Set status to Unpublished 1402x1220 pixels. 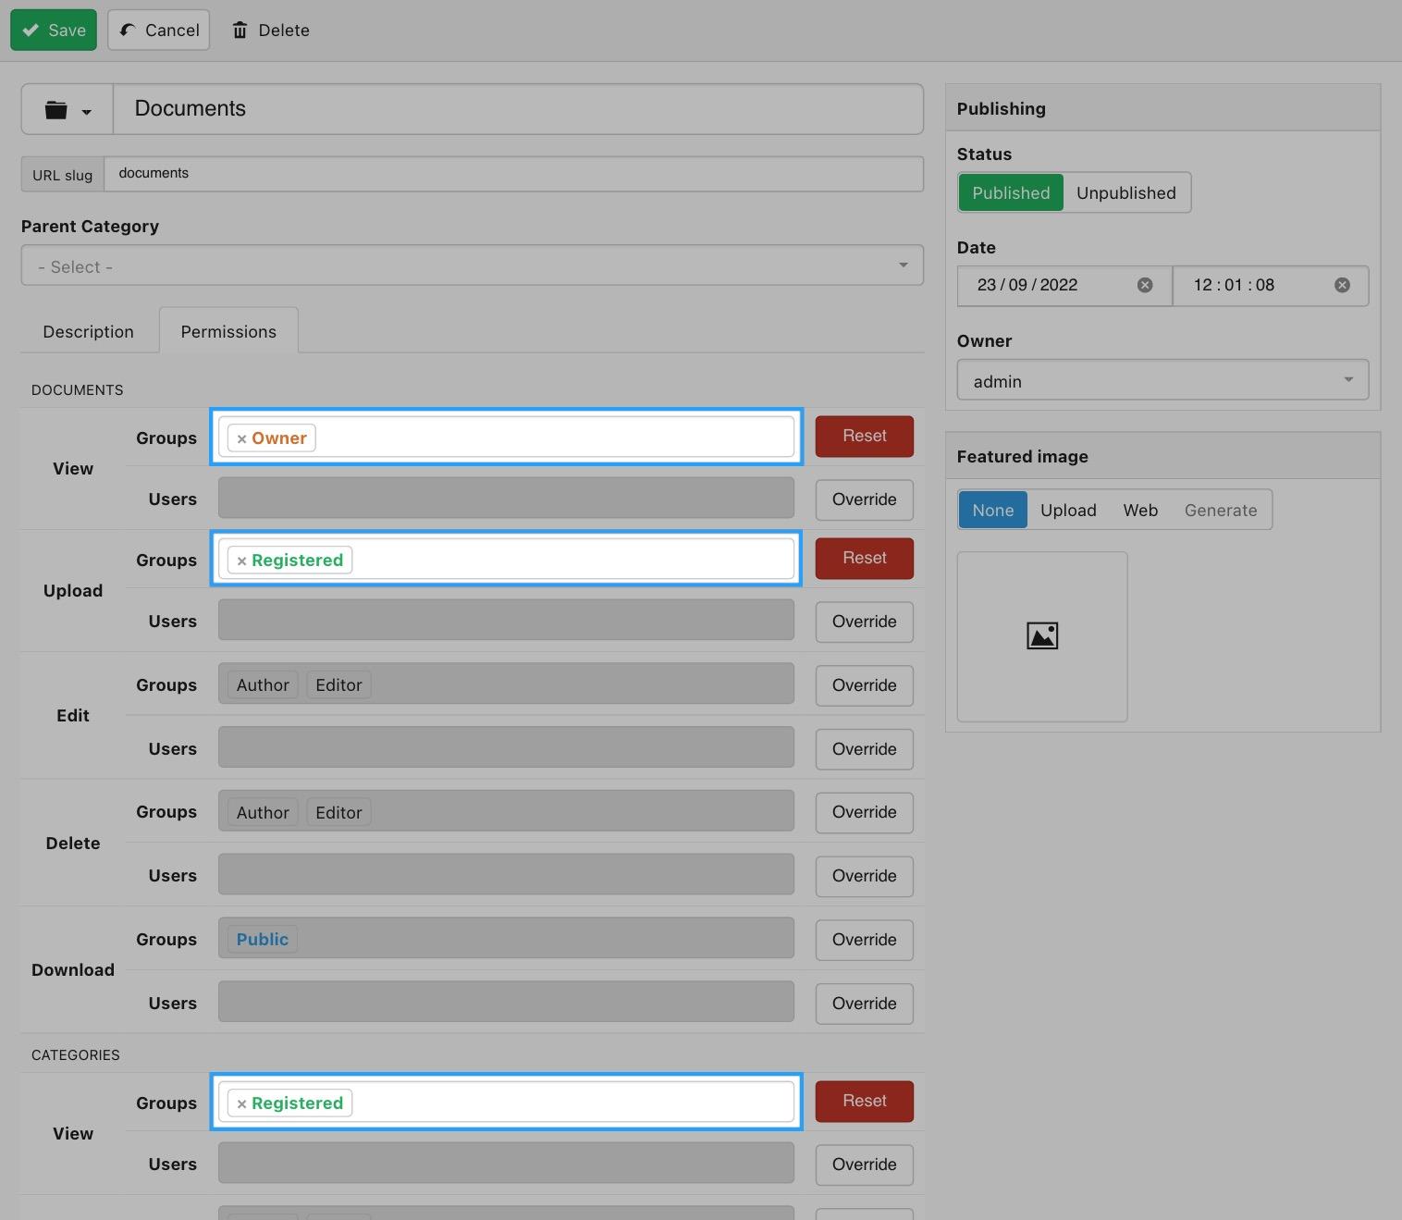1125,193
